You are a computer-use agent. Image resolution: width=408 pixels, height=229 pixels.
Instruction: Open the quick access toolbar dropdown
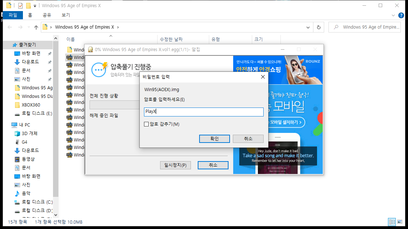pos(35,6)
